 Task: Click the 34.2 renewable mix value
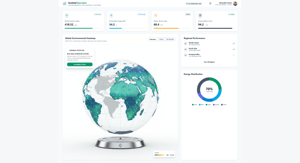click(x=112, y=24)
